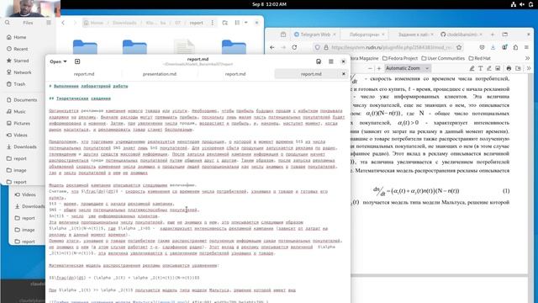Click the report path segment in Files

pos(196,23)
